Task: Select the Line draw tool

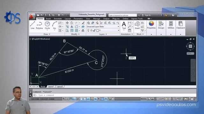Action: [33, 25]
